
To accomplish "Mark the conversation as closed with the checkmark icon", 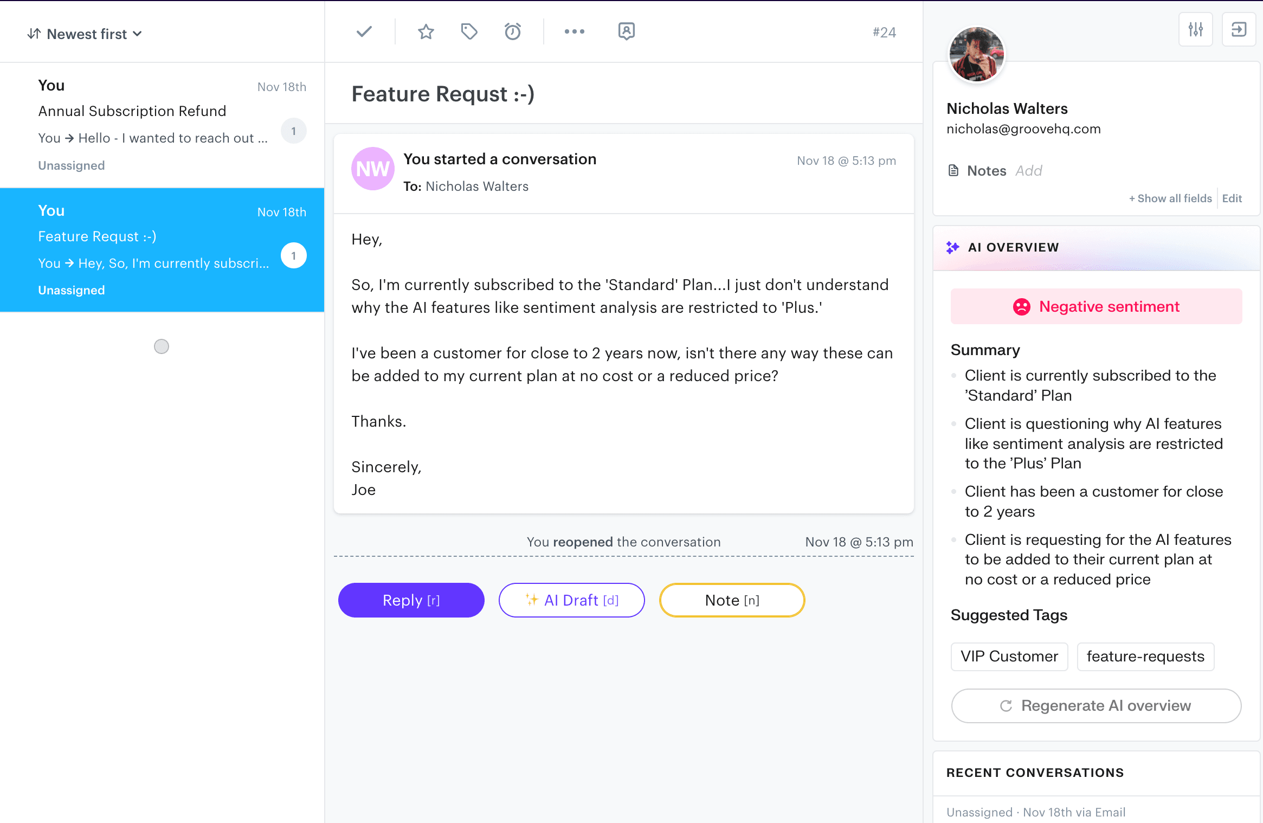I will coord(364,31).
